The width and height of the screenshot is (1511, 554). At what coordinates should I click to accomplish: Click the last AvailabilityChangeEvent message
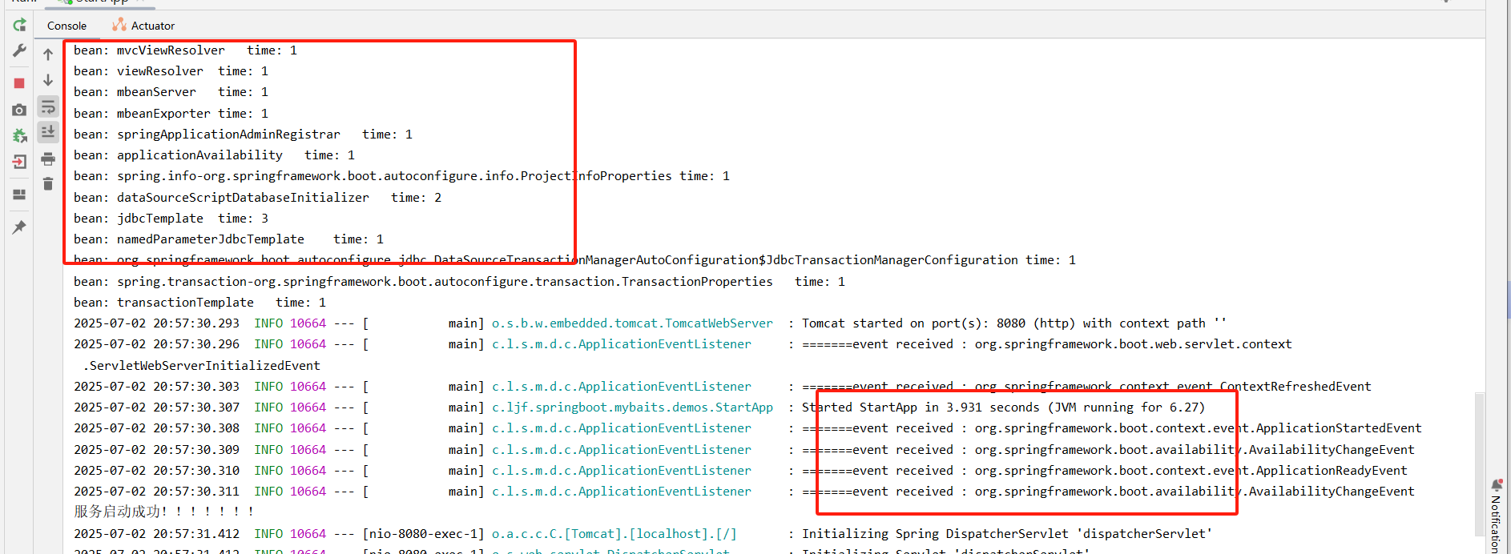click(1109, 492)
